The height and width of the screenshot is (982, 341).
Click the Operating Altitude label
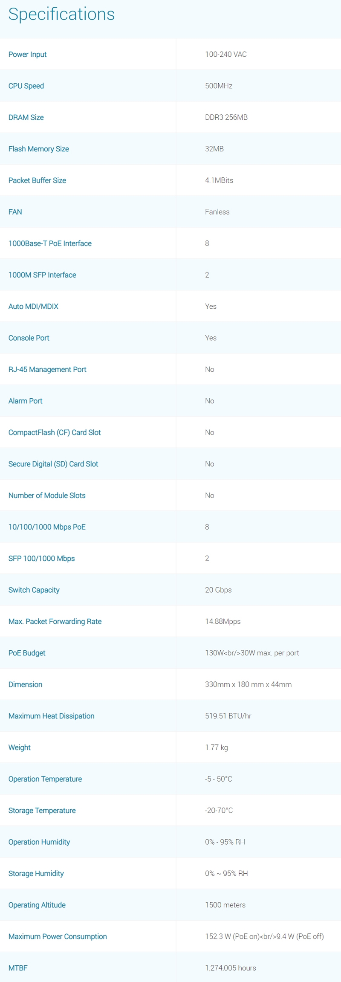[37, 905]
